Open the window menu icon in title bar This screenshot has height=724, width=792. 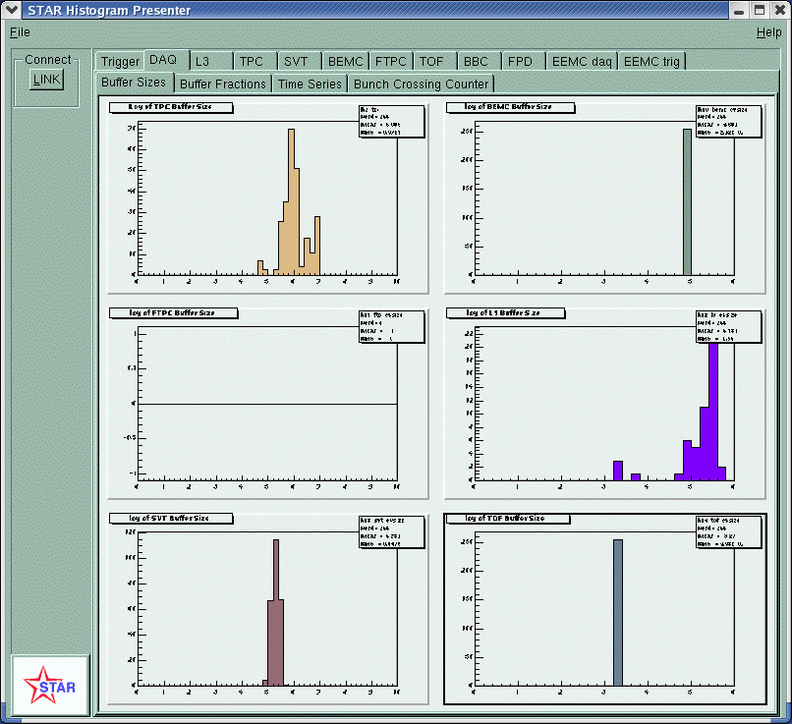click(11, 10)
